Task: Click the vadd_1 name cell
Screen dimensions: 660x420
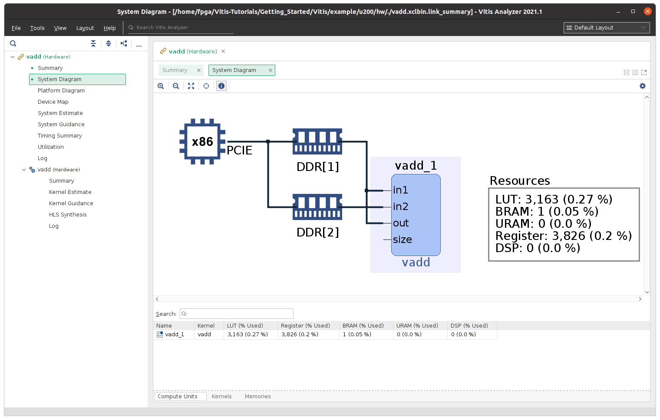Action: tap(175, 335)
